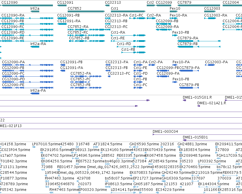Select EST EC34229.5prime
The height and width of the screenshot is (194, 242).
coord(170,190)
